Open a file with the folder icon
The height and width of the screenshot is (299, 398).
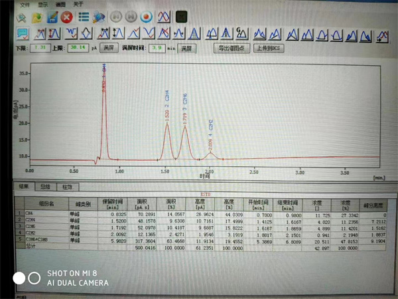pos(38,16)
